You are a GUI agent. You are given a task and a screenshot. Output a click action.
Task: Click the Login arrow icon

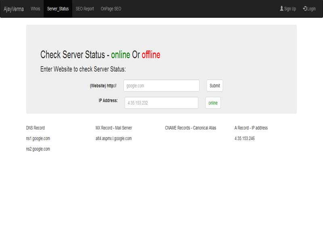pyautogui.click(x=305, y=8)
